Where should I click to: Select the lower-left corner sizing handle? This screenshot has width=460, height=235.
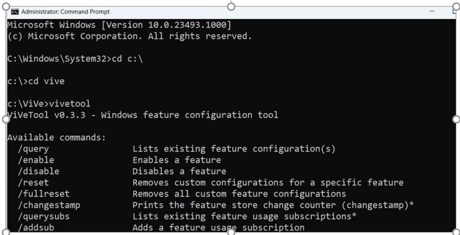click(6, 232)
